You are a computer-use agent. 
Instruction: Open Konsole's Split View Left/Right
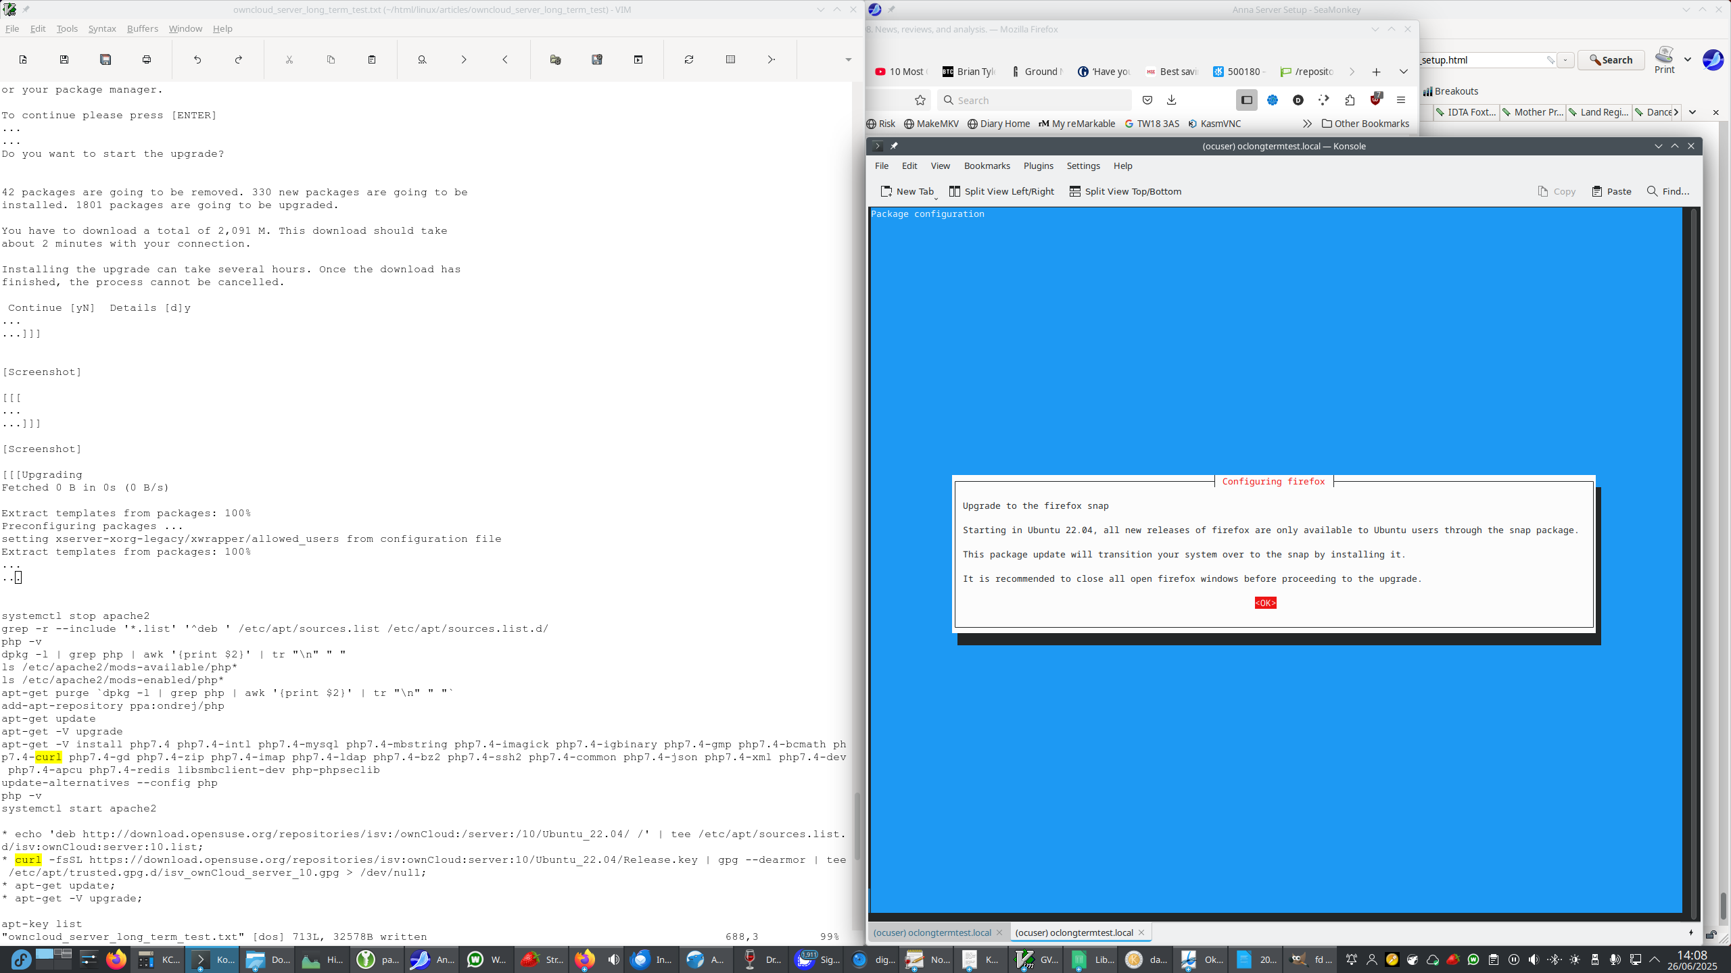[x=1001, y=191]
